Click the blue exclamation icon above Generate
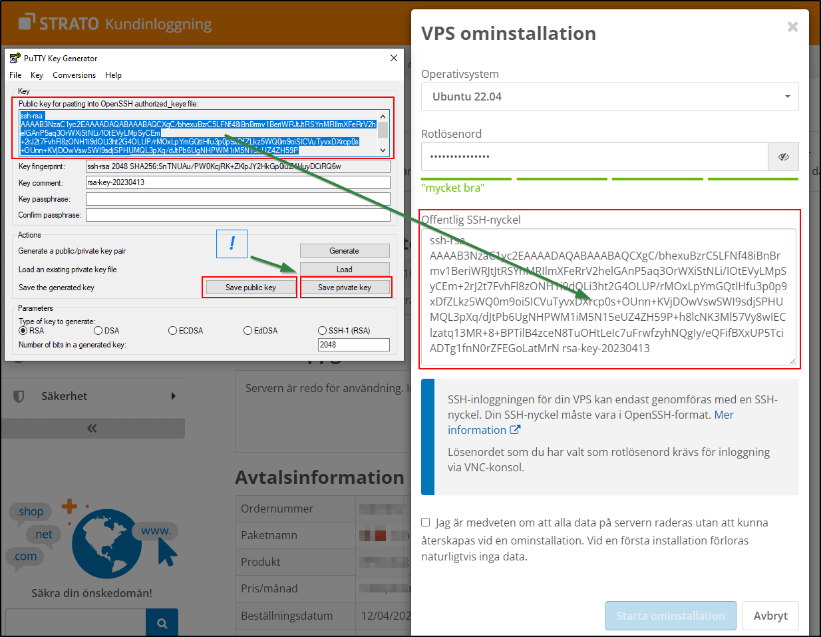821x637 pixels. pos(232,244)
